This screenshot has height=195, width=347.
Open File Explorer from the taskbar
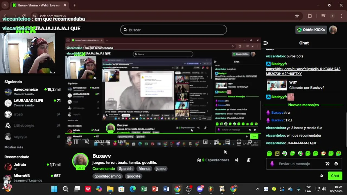[x=110, y=189]
